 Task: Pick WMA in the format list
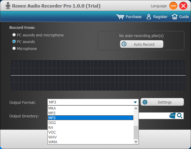pyautogui.click(x=53, y=142)
